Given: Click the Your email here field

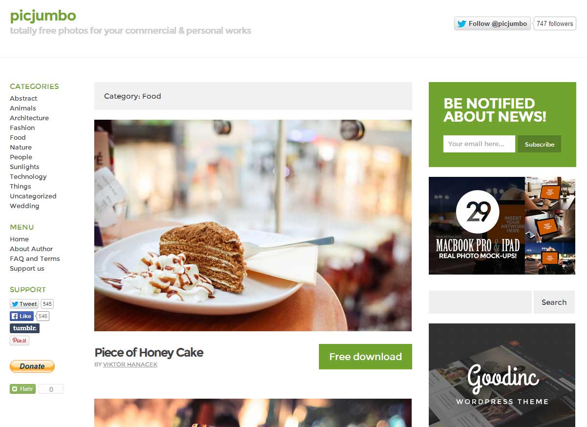Looking at the screenshot, I should [479, 144].
